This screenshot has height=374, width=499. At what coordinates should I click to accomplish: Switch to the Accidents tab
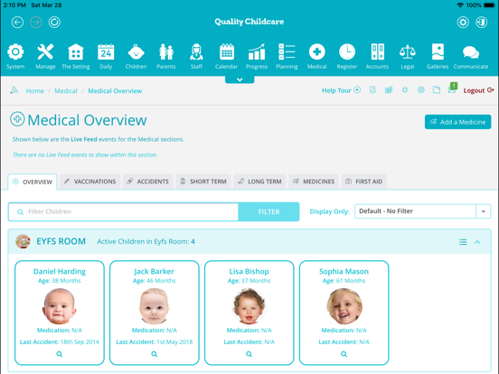click(148, 182)
